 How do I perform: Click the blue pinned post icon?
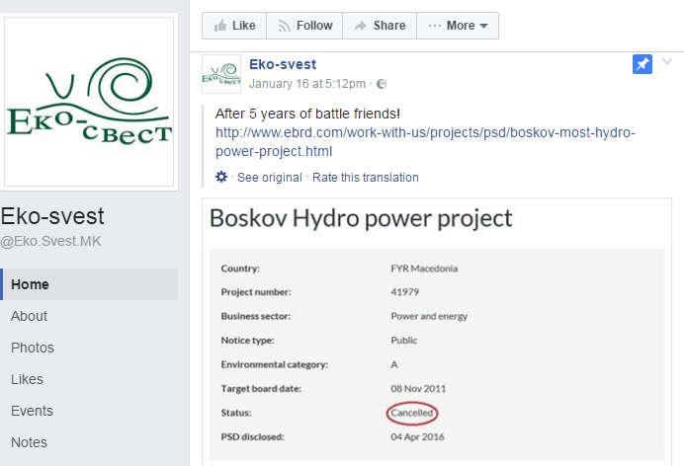(642, 64)
